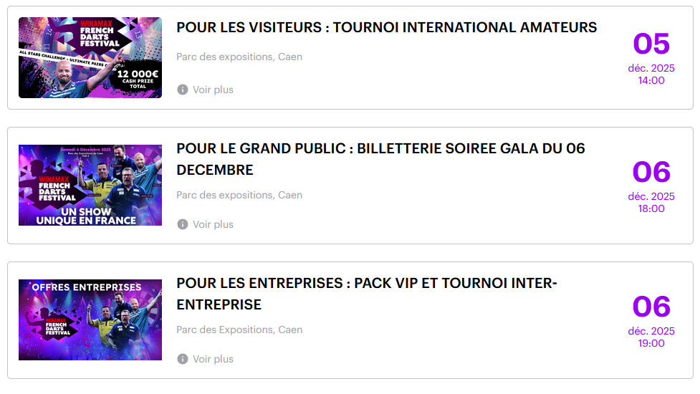Select the "Offres Entreprises" thumbnail image
700x394 pixels.
(x=90, y=319)
